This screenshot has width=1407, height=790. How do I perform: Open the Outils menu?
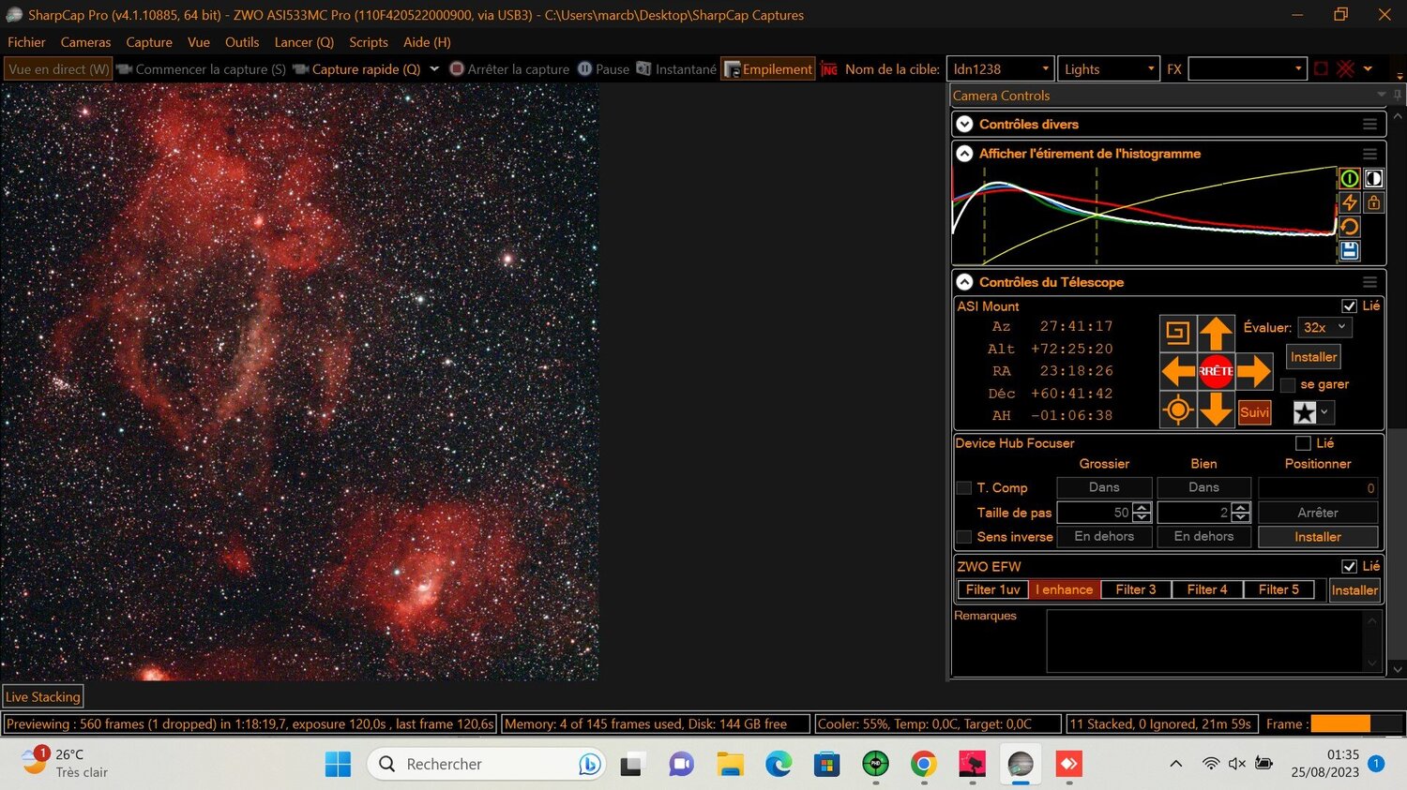(242, 42)
